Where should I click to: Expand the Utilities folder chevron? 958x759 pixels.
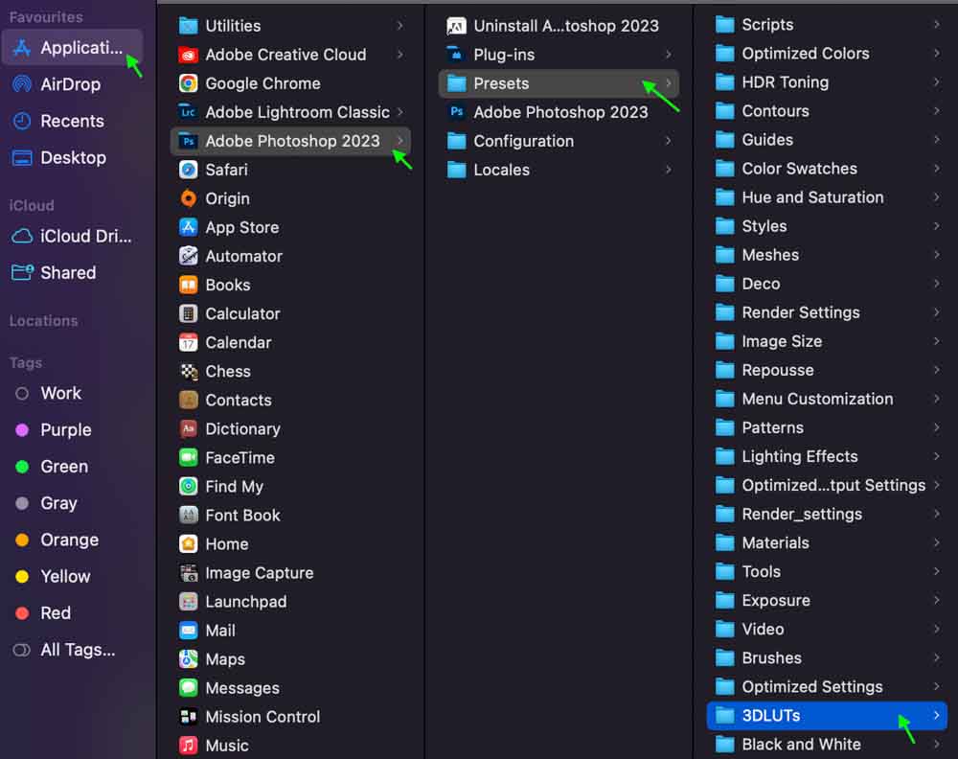(399, 26)
